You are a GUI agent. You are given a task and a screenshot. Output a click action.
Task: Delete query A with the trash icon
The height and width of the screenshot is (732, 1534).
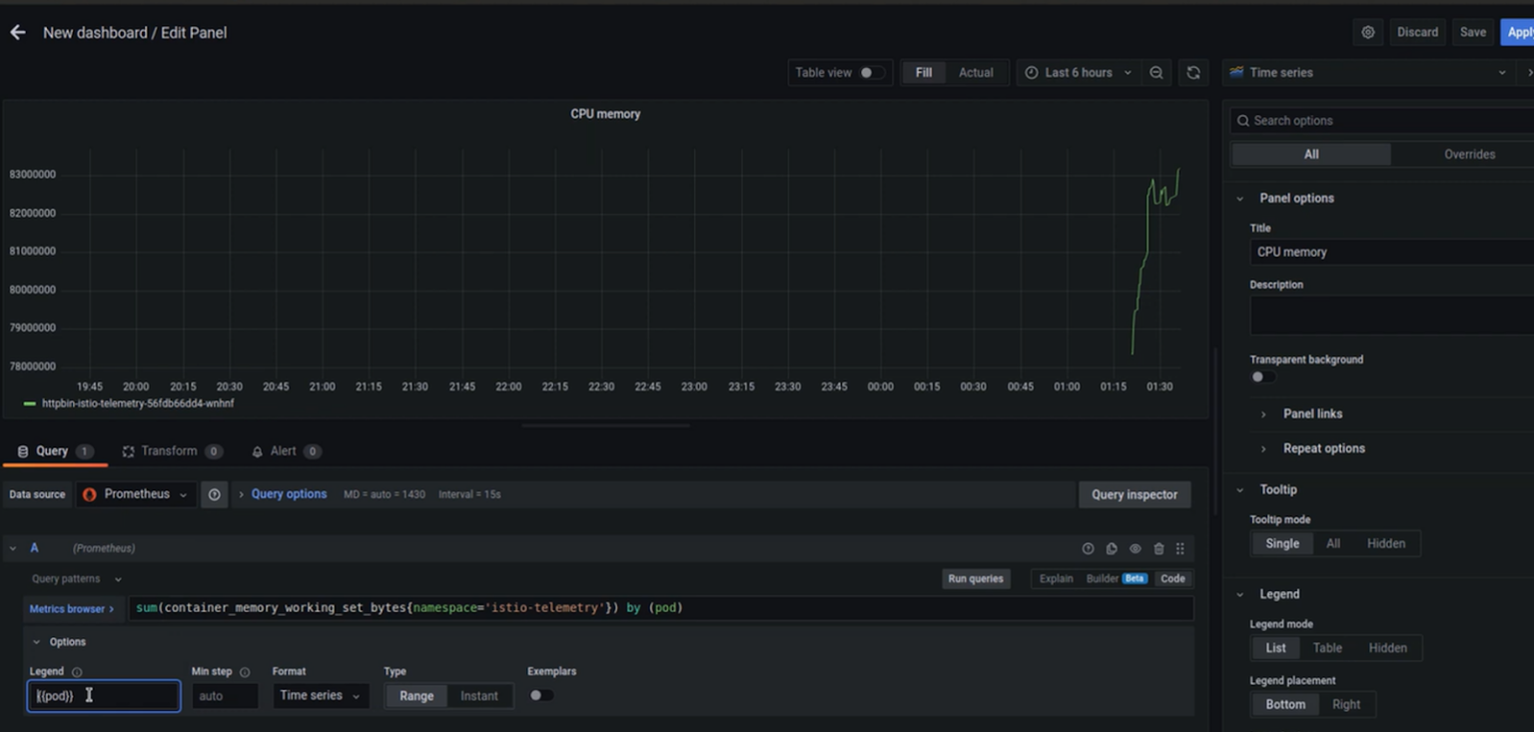coord(1158,548)
